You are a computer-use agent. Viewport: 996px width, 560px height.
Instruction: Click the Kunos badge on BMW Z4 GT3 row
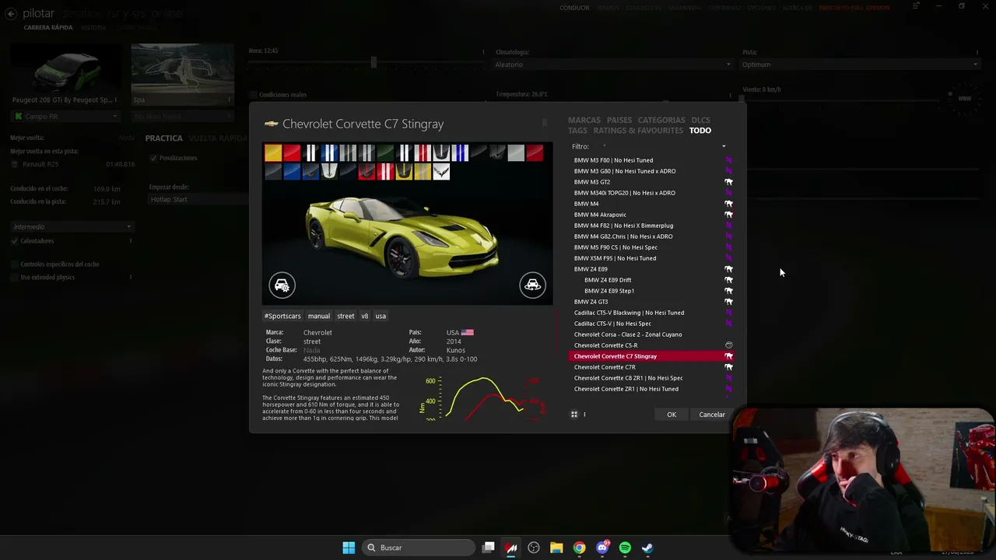click(x=729, y=302)
